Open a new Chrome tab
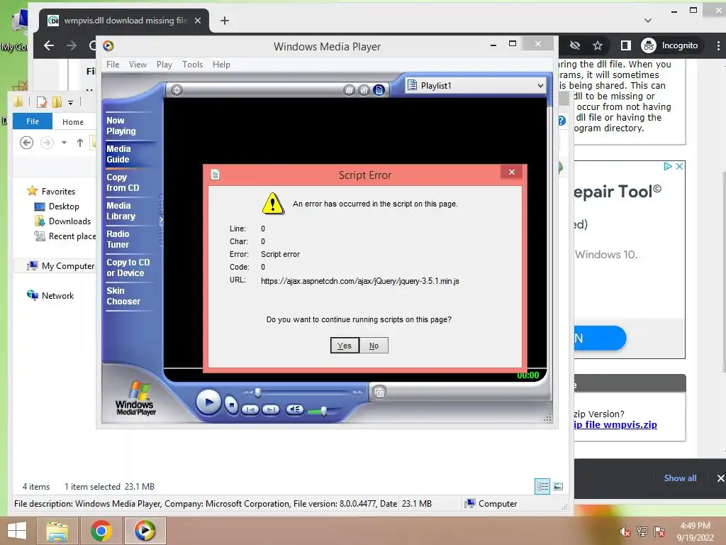This screenshot has height=545, width=726. (x=225, y=21)
